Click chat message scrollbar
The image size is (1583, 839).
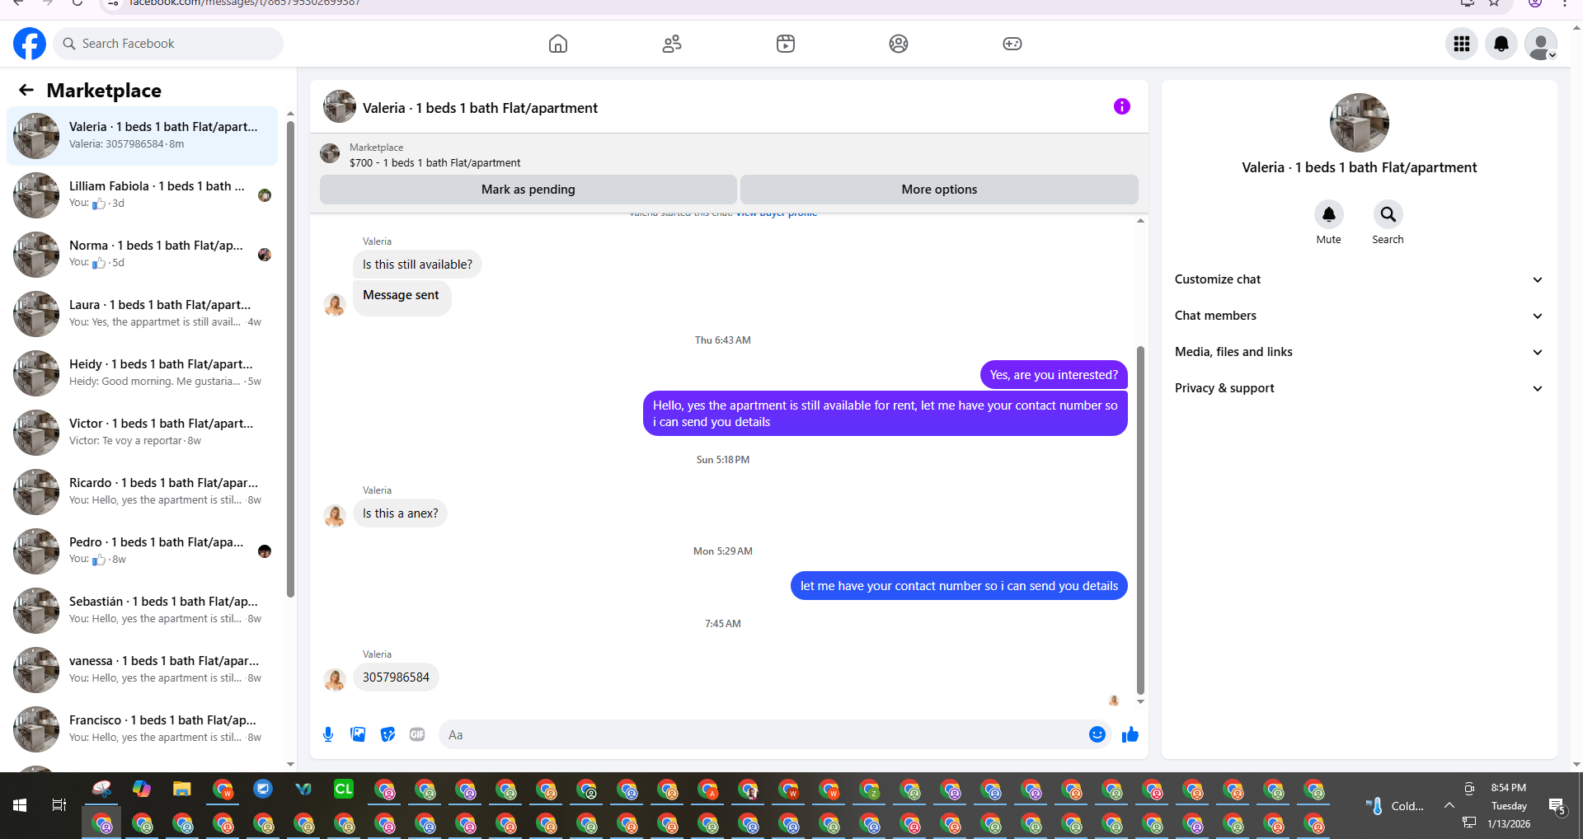[x=1140, y=519]
